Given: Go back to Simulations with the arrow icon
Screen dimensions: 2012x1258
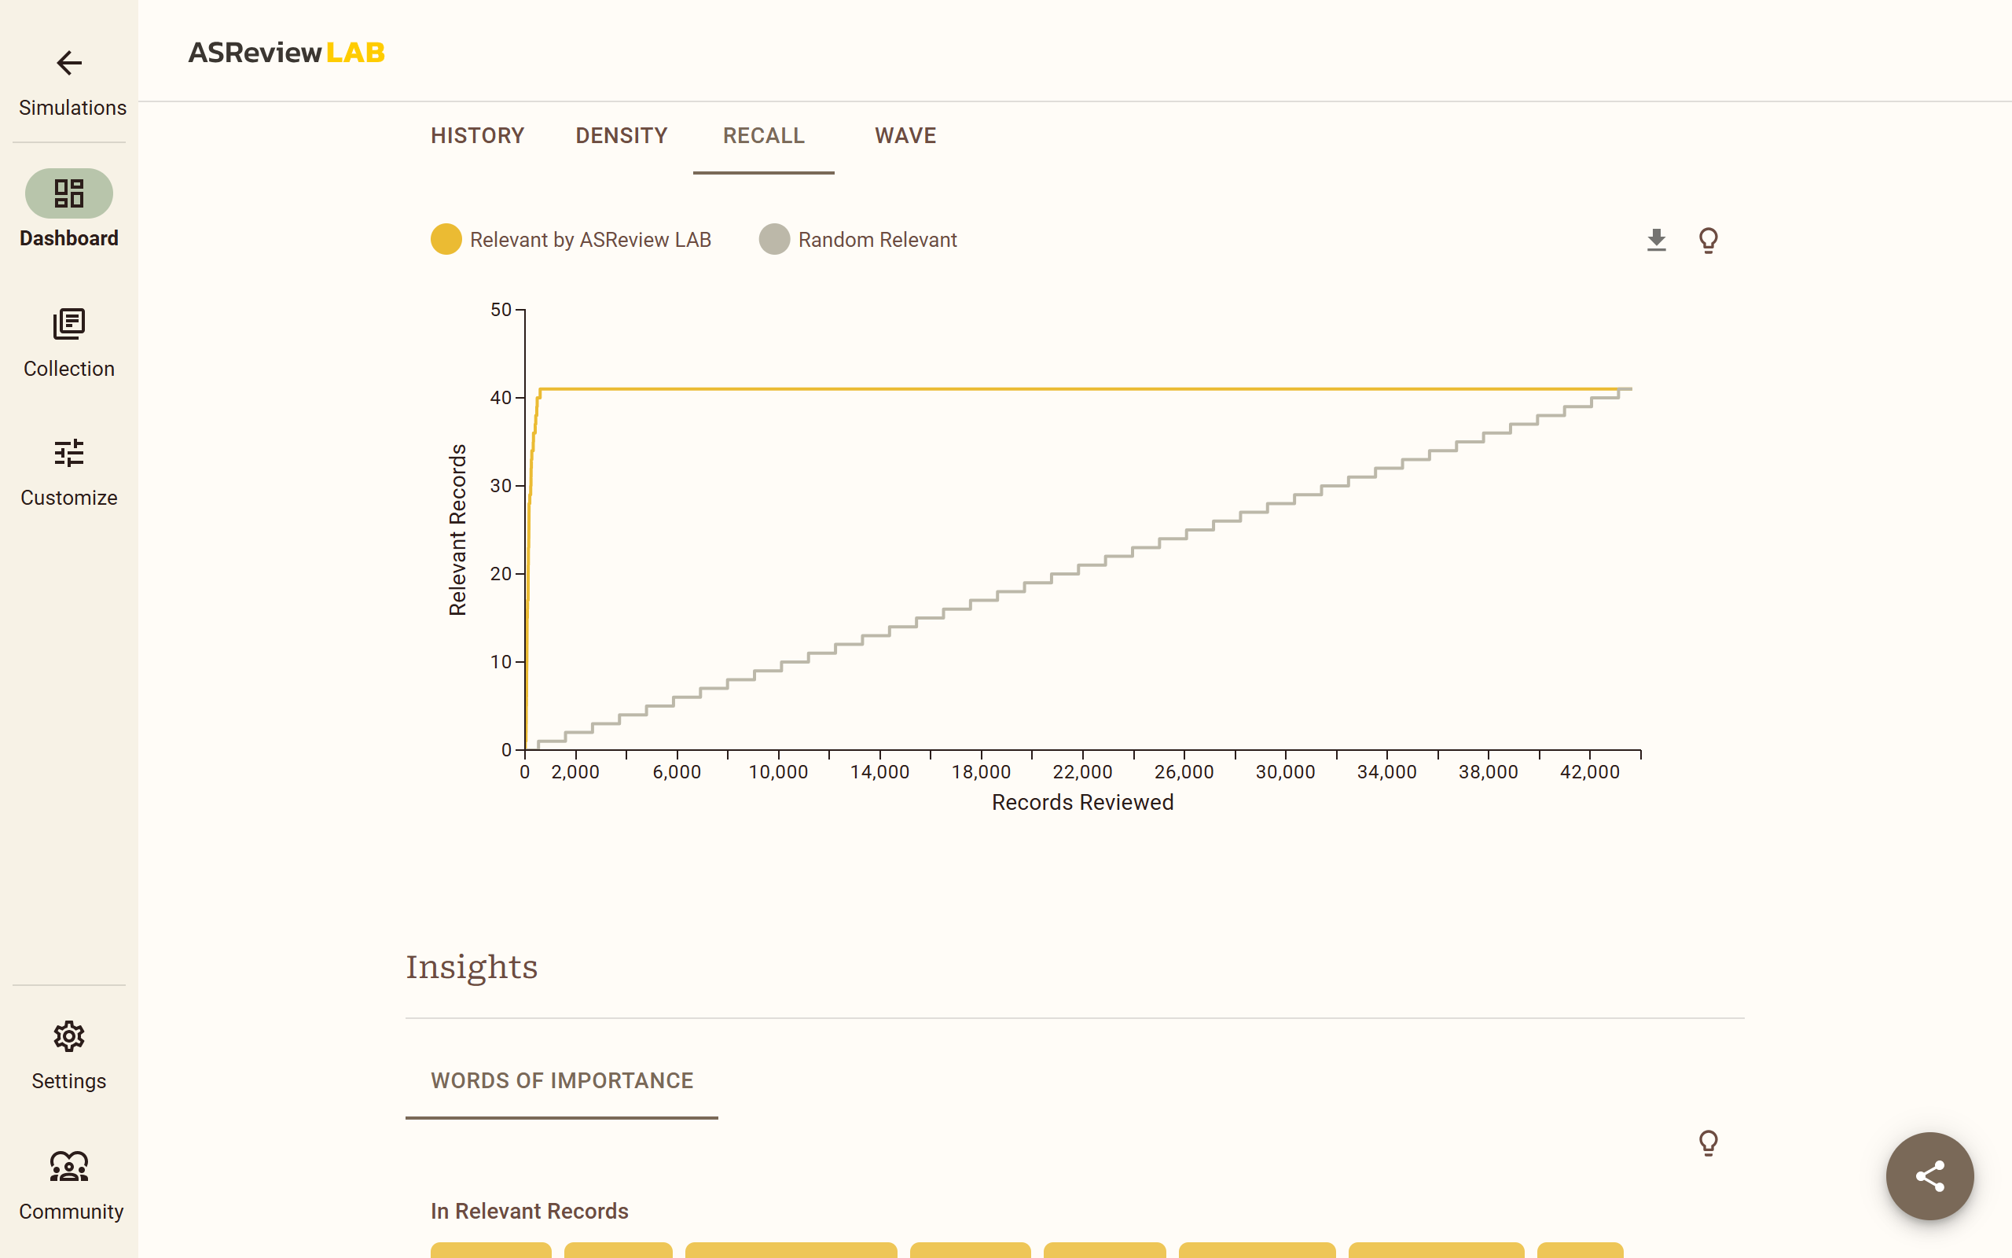Looking at the screenshot, I should tap(69, 63).
